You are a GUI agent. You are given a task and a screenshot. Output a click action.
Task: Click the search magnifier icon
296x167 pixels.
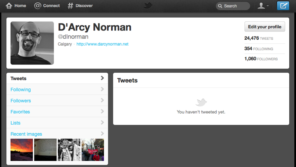pyautogui.click(x=220, y=6)
